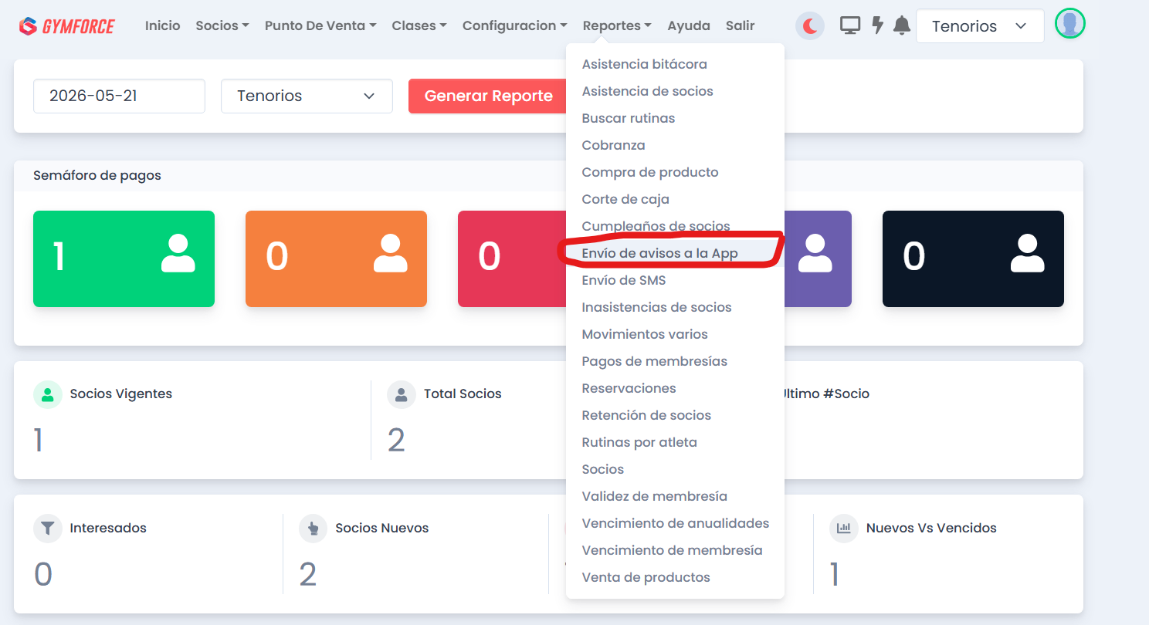Click Nuevos Vs Vencidos chart icon
1149x625 pixels.
[844, 529]
